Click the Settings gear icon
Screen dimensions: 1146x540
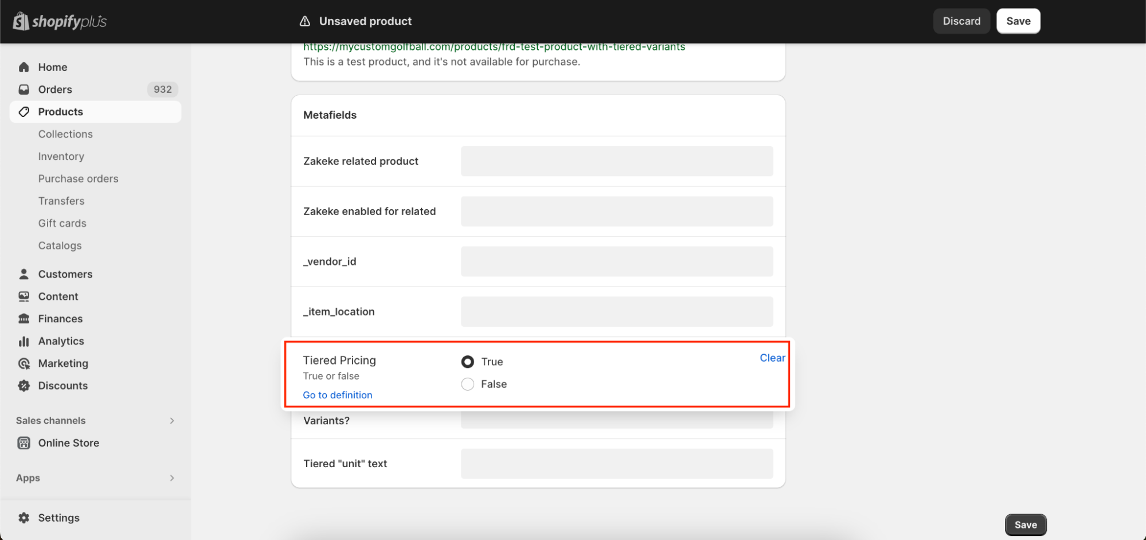tap(24, 518)
